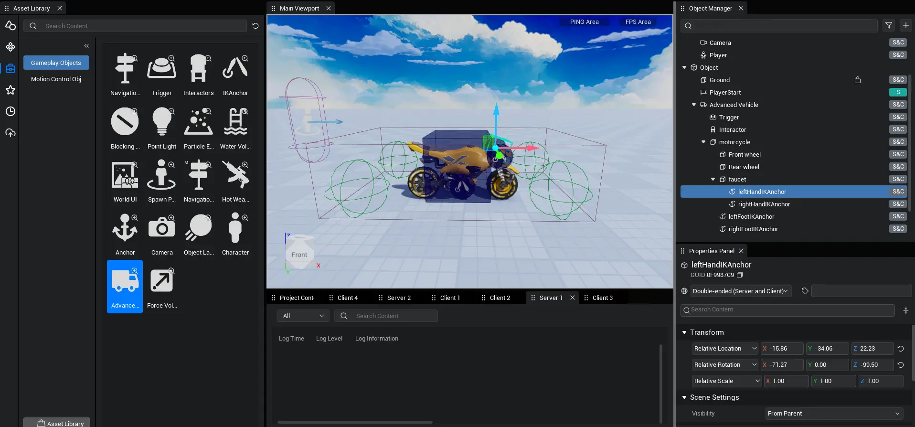
Task: Click the Asset Library search field
Action: [x=136, y=26]
